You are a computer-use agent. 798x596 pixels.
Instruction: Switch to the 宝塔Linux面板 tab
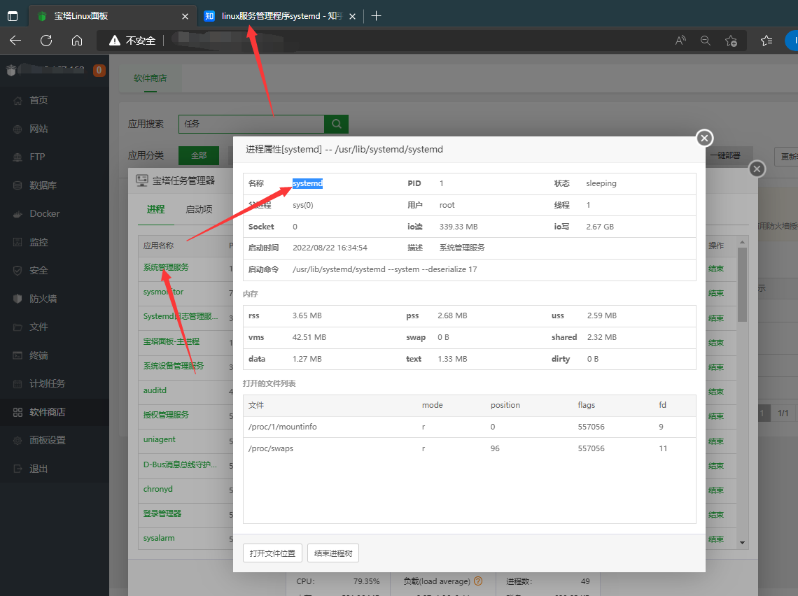(x=113, y=16)
